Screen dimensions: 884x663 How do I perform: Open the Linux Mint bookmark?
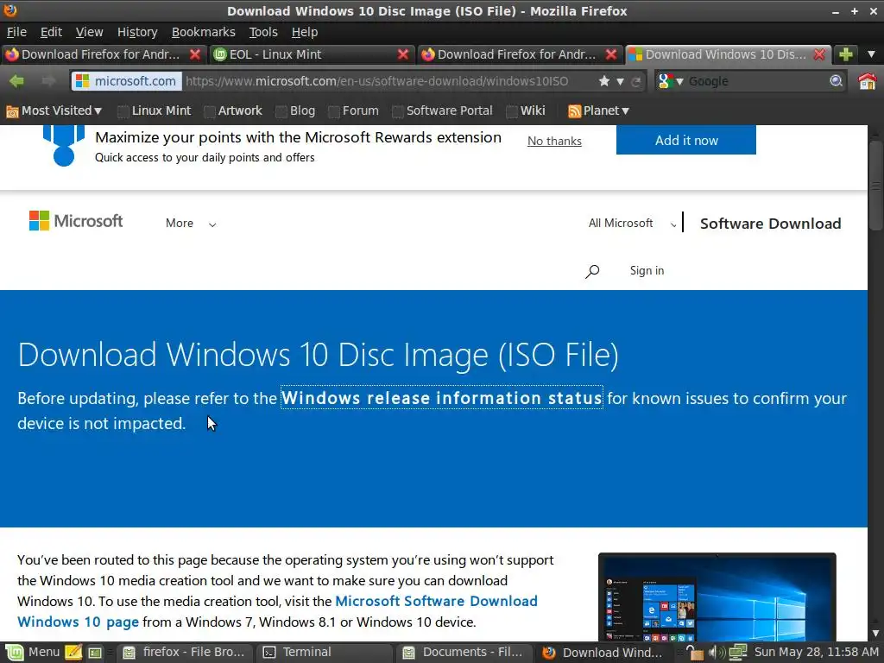155,111
